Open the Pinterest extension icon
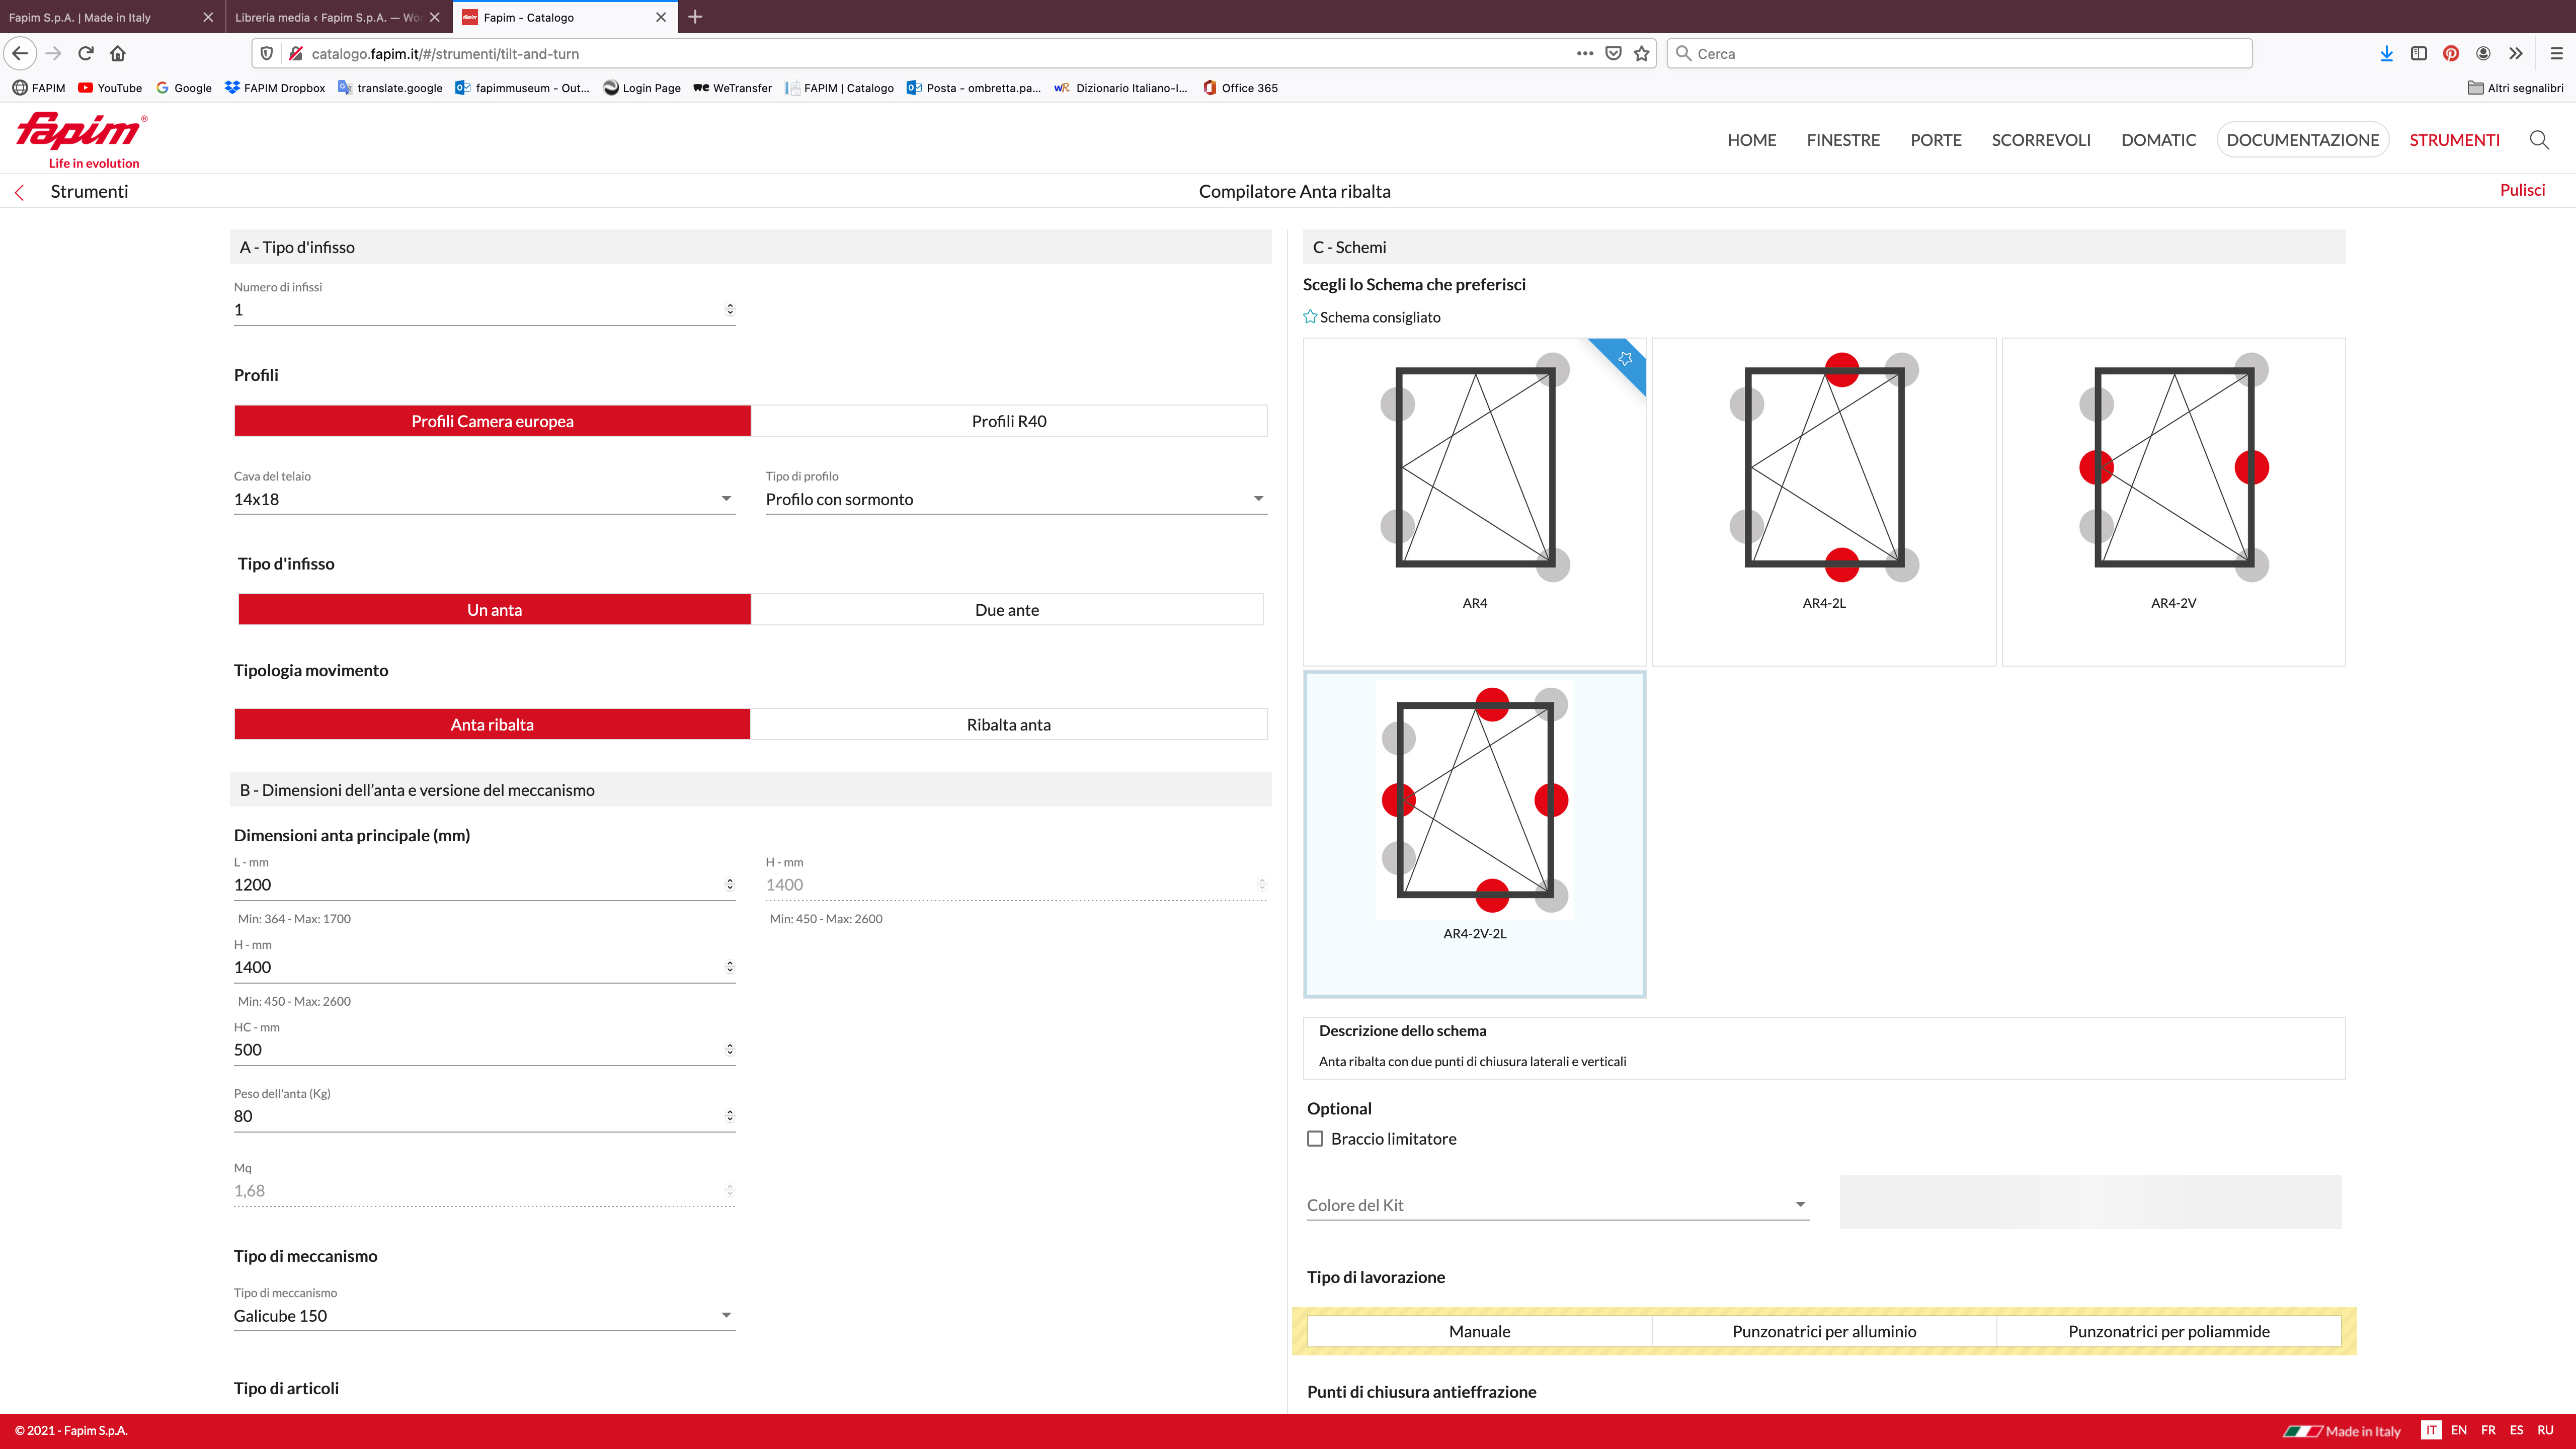 point(2450,53)
